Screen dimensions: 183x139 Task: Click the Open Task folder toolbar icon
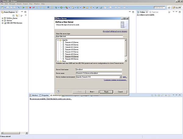pos(87,8)
